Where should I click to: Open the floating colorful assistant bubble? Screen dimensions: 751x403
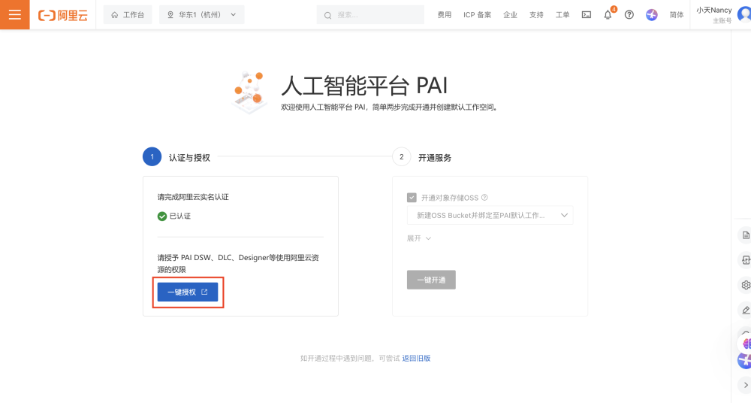click(745, 343)
